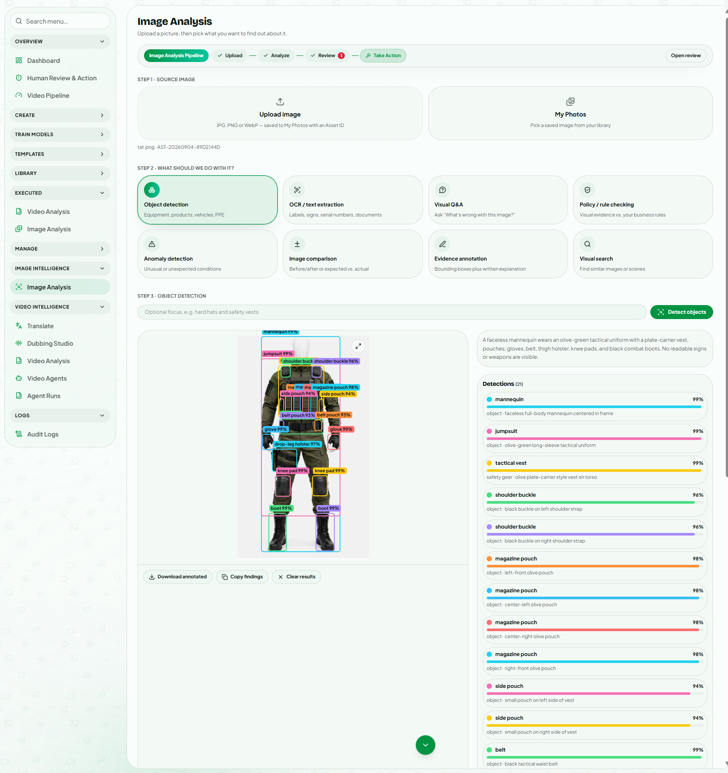Click the green scroll-down chevron circle button
This screenshot has height=773, width=728.
[x=426, y=745]
